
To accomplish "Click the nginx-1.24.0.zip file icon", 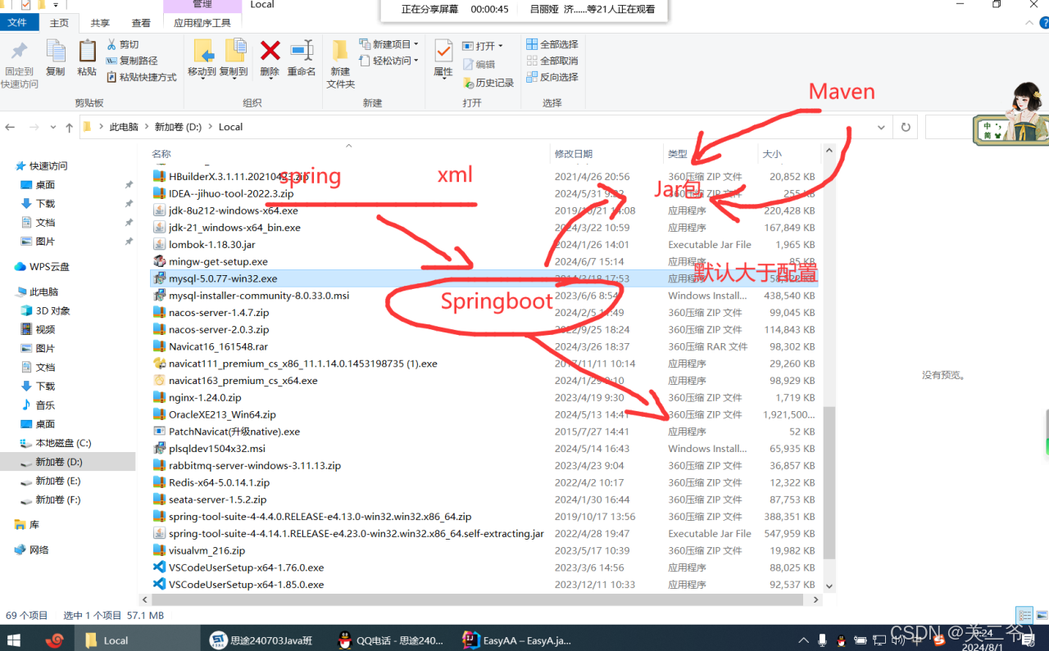I will tap(160, 397).
